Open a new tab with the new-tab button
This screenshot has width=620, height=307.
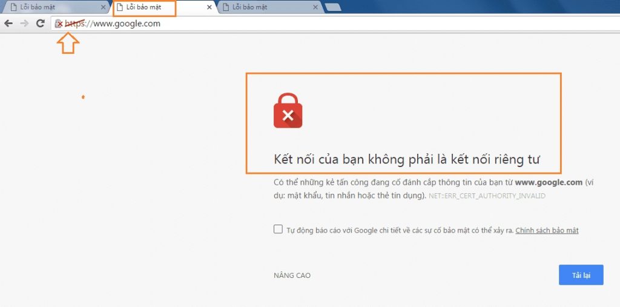pyautogui.click(x=334, y=7)
